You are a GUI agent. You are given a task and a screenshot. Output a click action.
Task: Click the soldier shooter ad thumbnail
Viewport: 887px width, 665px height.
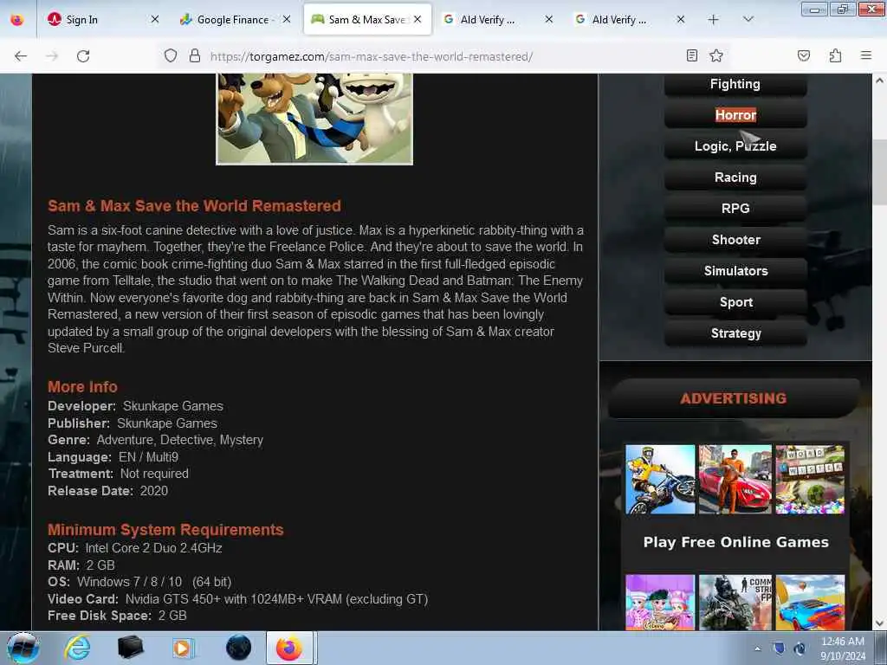735,603
